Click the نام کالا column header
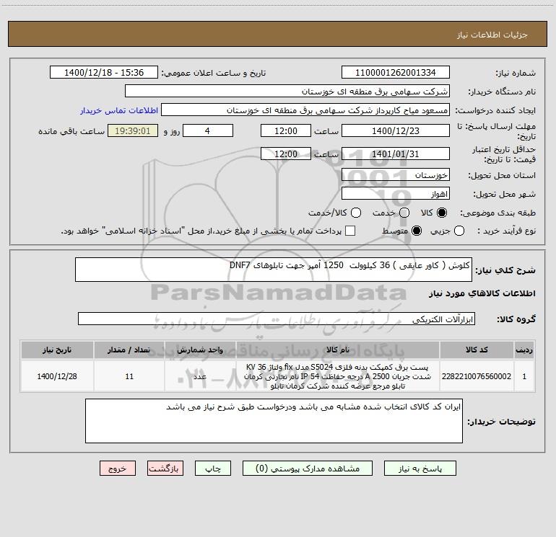Screen dimensions: 556x537 point(338,350)
